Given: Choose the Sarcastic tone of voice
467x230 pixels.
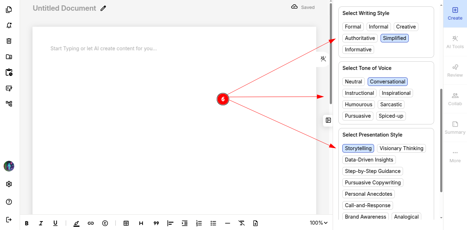Looking at the screenshot, I should pos(391,104).
